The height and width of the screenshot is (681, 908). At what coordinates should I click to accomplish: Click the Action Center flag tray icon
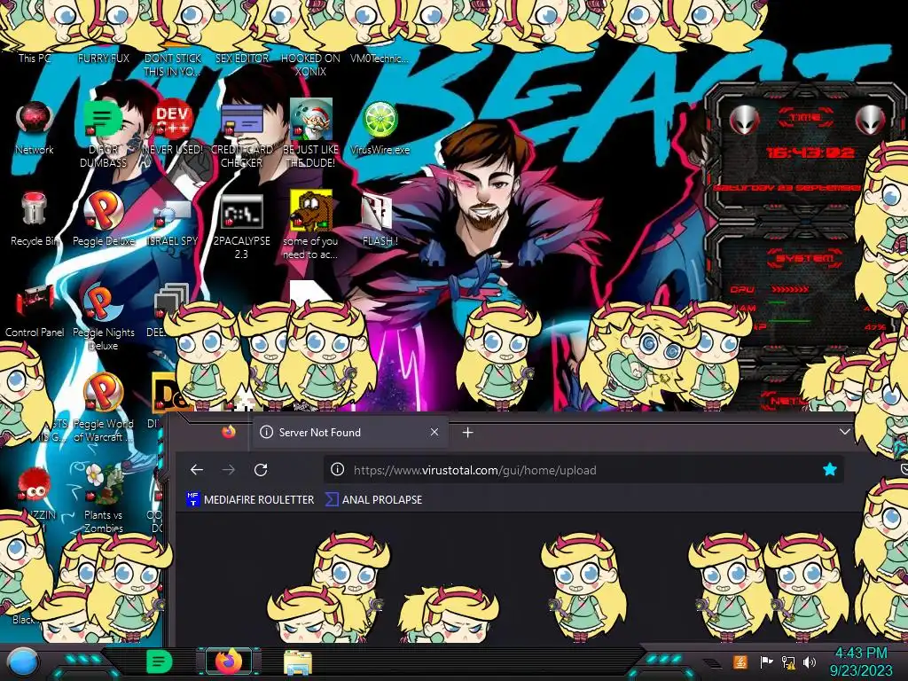coord(766,661)
